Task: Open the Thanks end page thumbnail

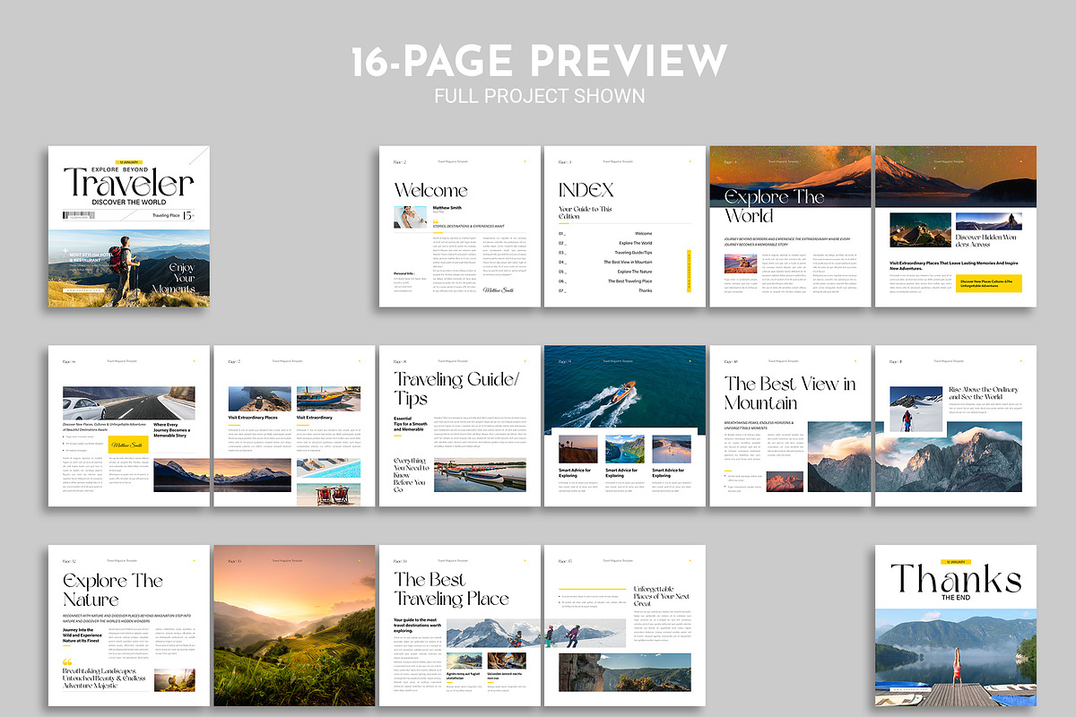Action: point(956,626)
